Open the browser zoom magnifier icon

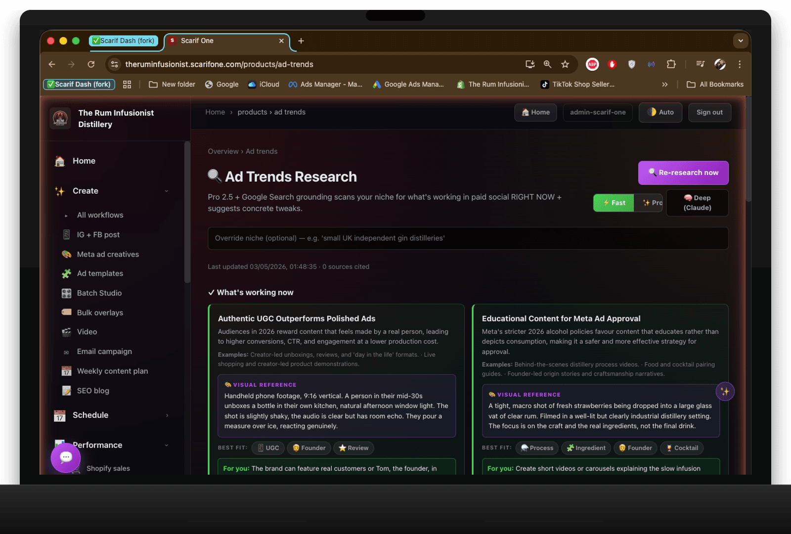pyautogui.click(x=547, y=64)
